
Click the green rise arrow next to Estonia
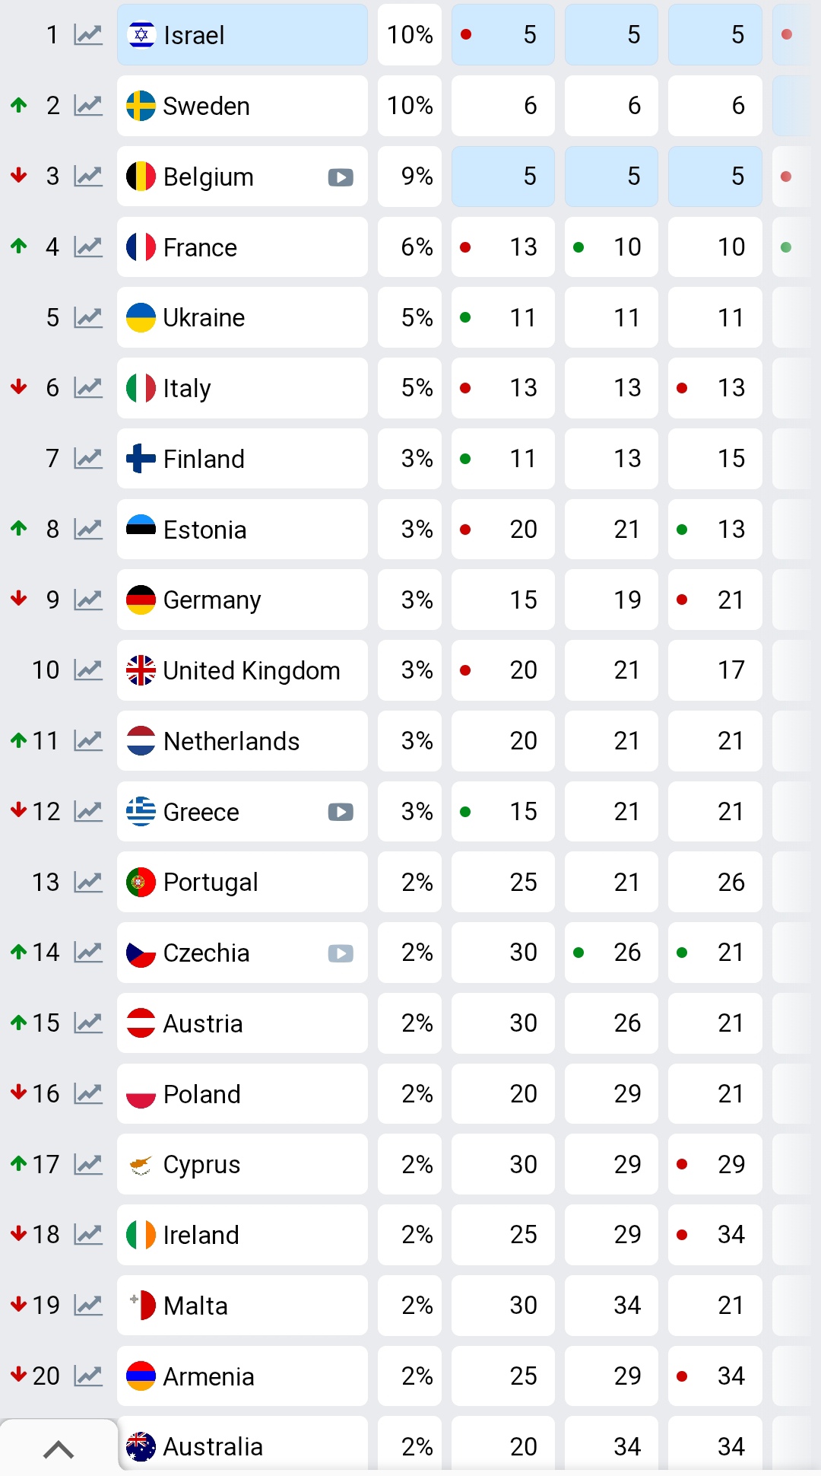tap(18, 529)
